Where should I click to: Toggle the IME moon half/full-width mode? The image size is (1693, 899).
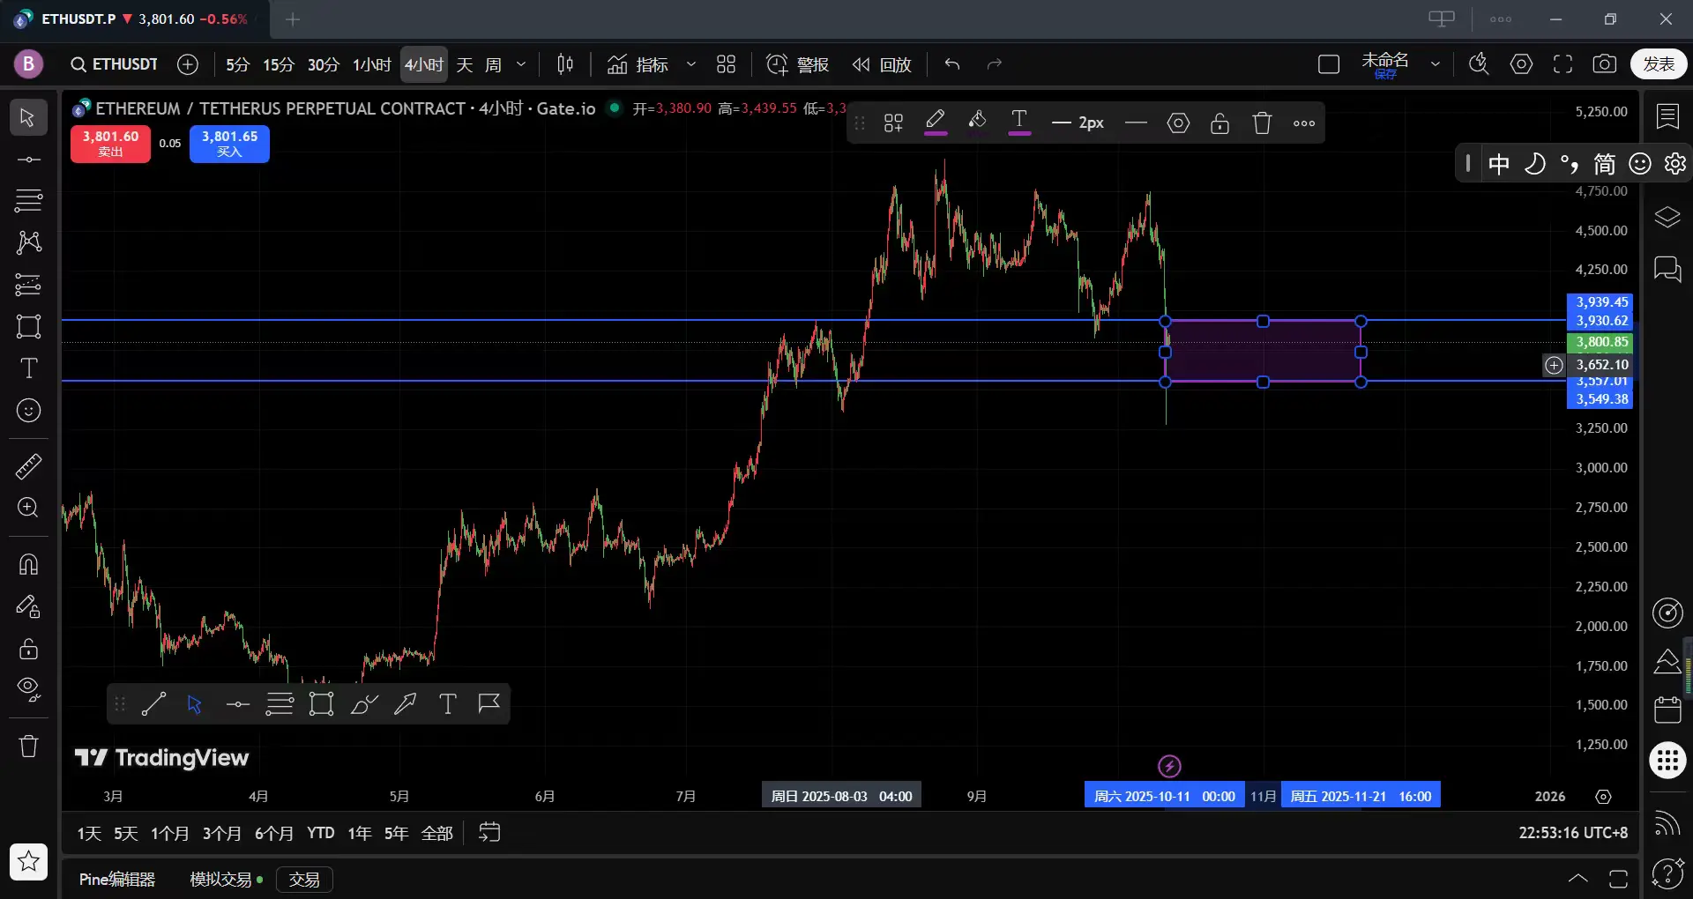tap(1534, 164)
